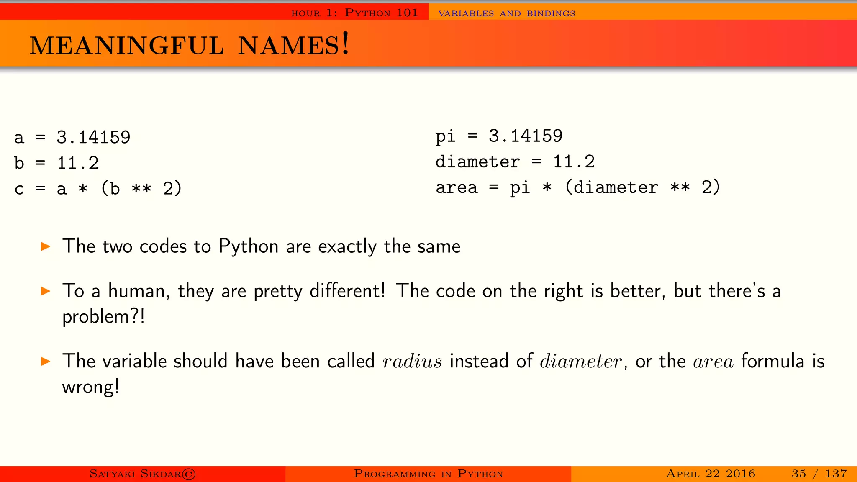Click the date 'April 22 2016' in footer
This screenshot has height=482, width=857.
(x=711, y=474)
